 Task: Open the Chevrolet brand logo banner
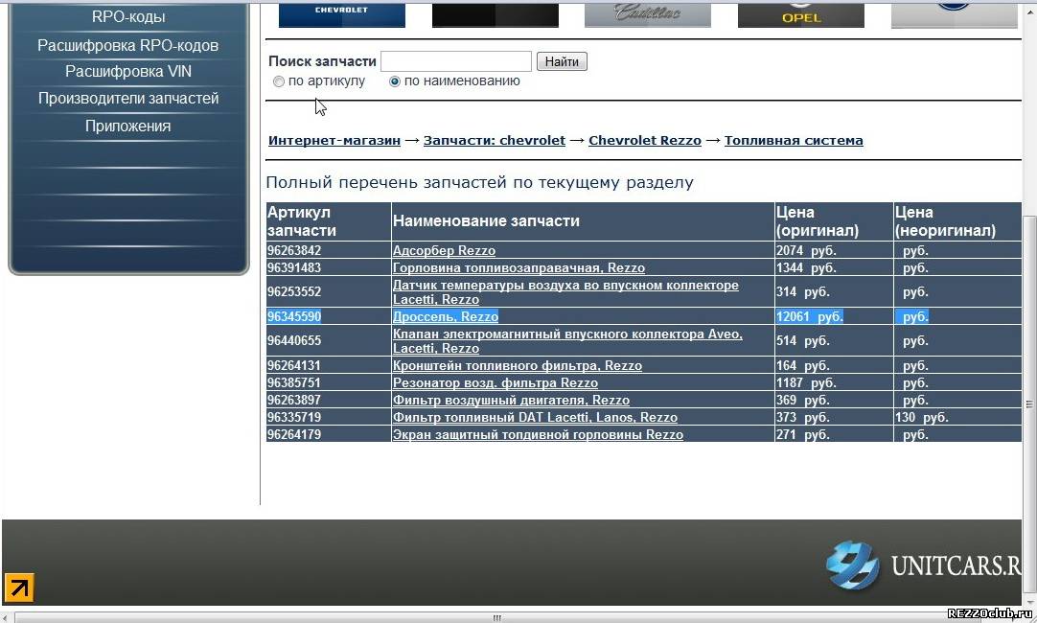click(x=342, y=14)
